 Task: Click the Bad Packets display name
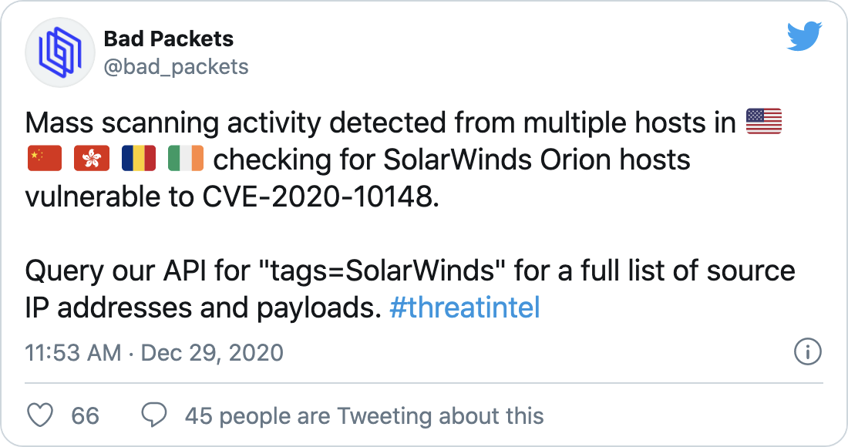point(168,39)
